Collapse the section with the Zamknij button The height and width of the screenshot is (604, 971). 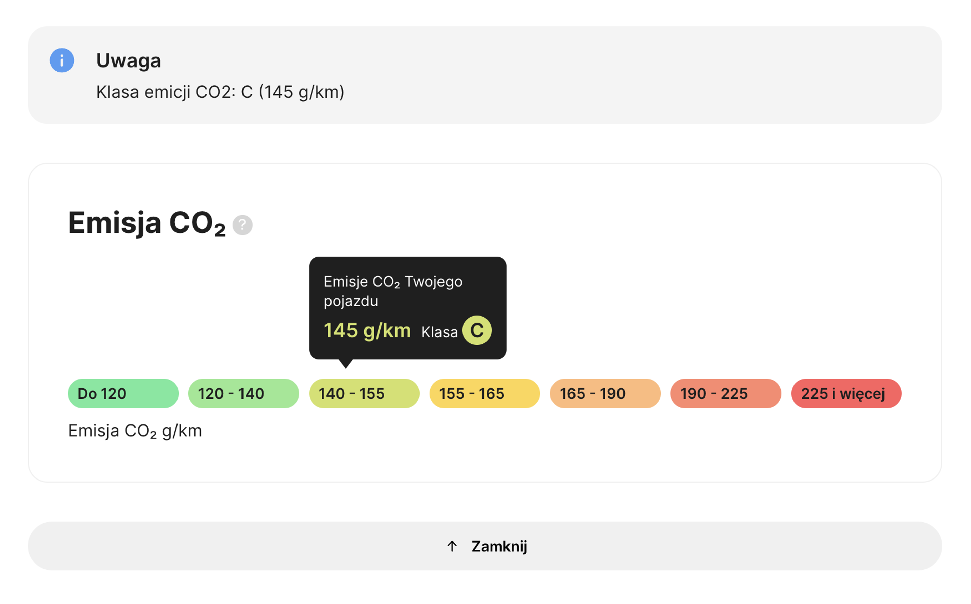(x=485, y=546)
